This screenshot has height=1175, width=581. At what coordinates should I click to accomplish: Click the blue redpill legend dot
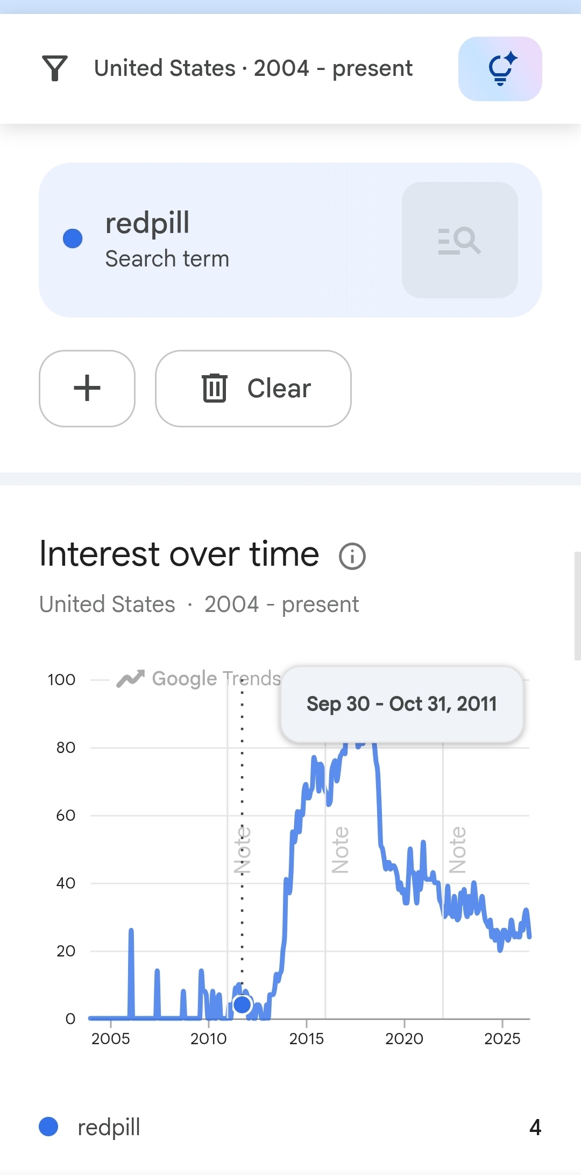click(48, 1127)
